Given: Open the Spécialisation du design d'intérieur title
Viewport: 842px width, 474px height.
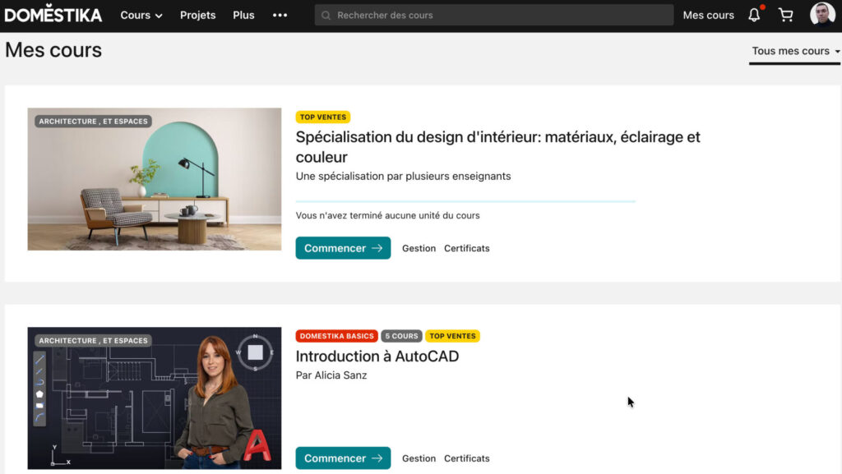Looking at the screenshot, I should click(497, 147).
